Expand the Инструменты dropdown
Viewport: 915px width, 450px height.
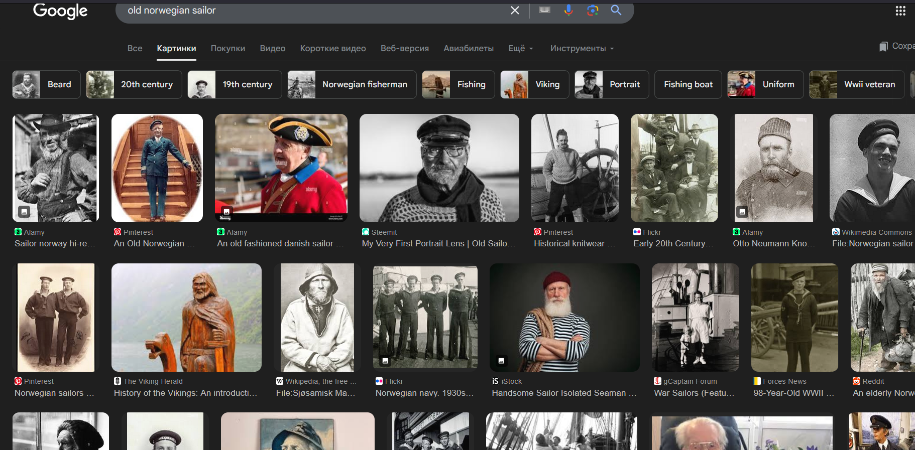pos(582,49)
